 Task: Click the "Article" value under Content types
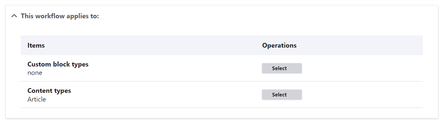tap(37, 99)
